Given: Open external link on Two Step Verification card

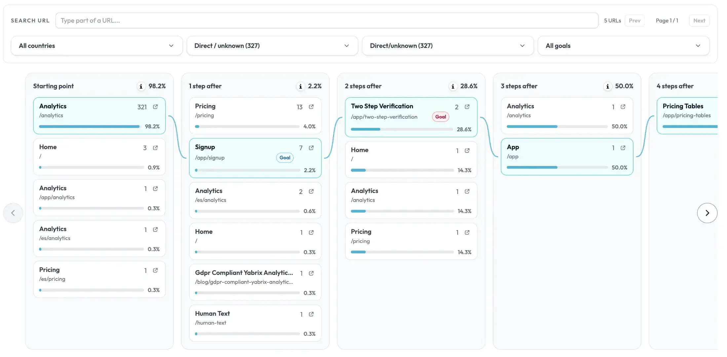Looking at the screenshot, I should pos(467,107).
